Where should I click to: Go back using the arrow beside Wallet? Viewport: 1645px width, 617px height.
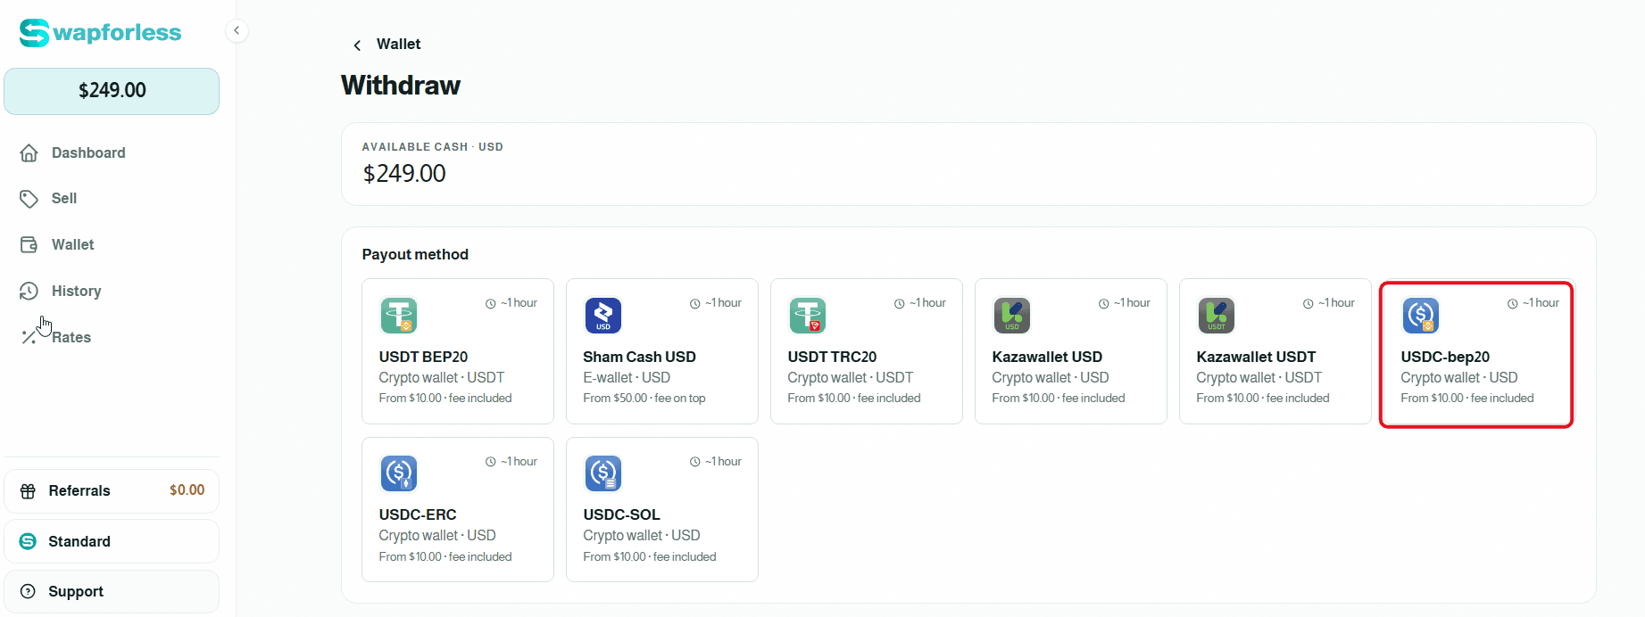pyautogui.click(x=357, y=45)
